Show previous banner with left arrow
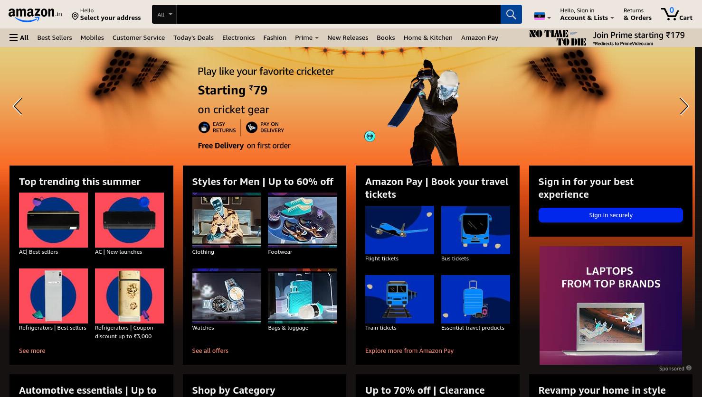The image size is (702, 397). [x=18, y=106]
